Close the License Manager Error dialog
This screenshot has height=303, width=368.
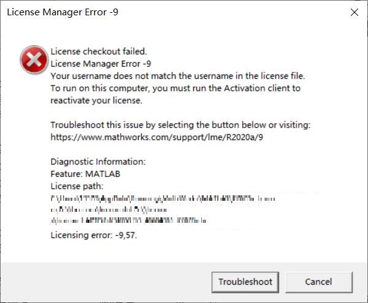(x=354, y=12)
